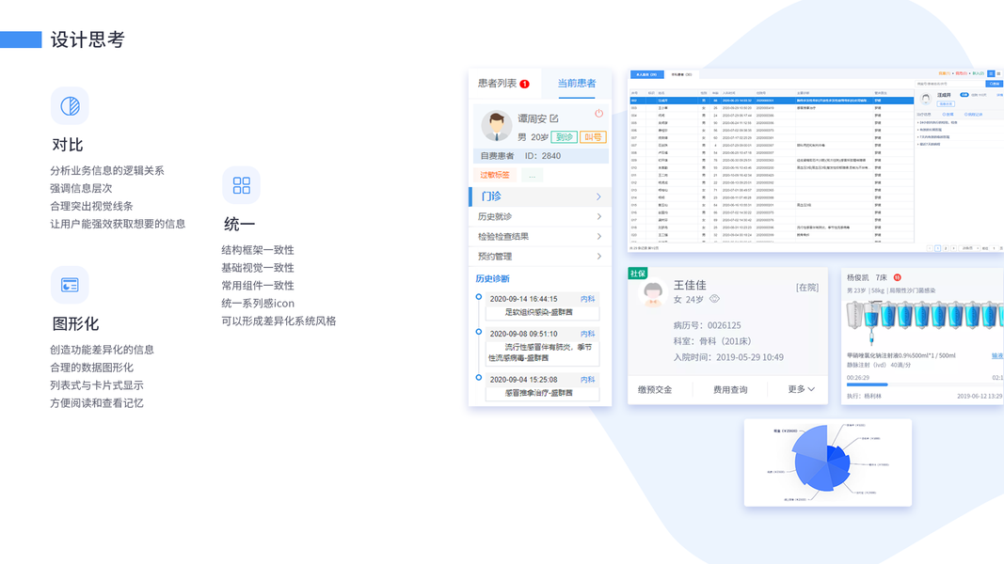Click the grid view icon in table window
The image size is (1004, 564).
tap(999, 73)
